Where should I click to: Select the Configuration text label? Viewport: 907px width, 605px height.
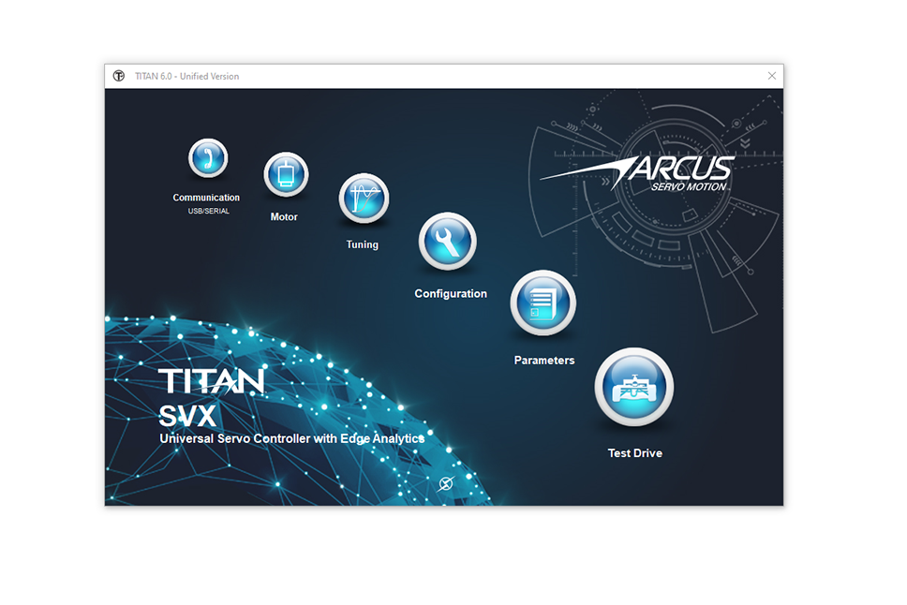(x=451, y=294)
